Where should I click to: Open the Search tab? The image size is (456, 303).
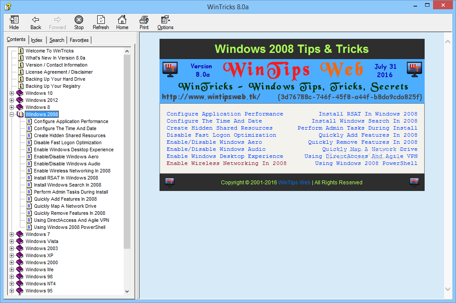pos(57,40)
